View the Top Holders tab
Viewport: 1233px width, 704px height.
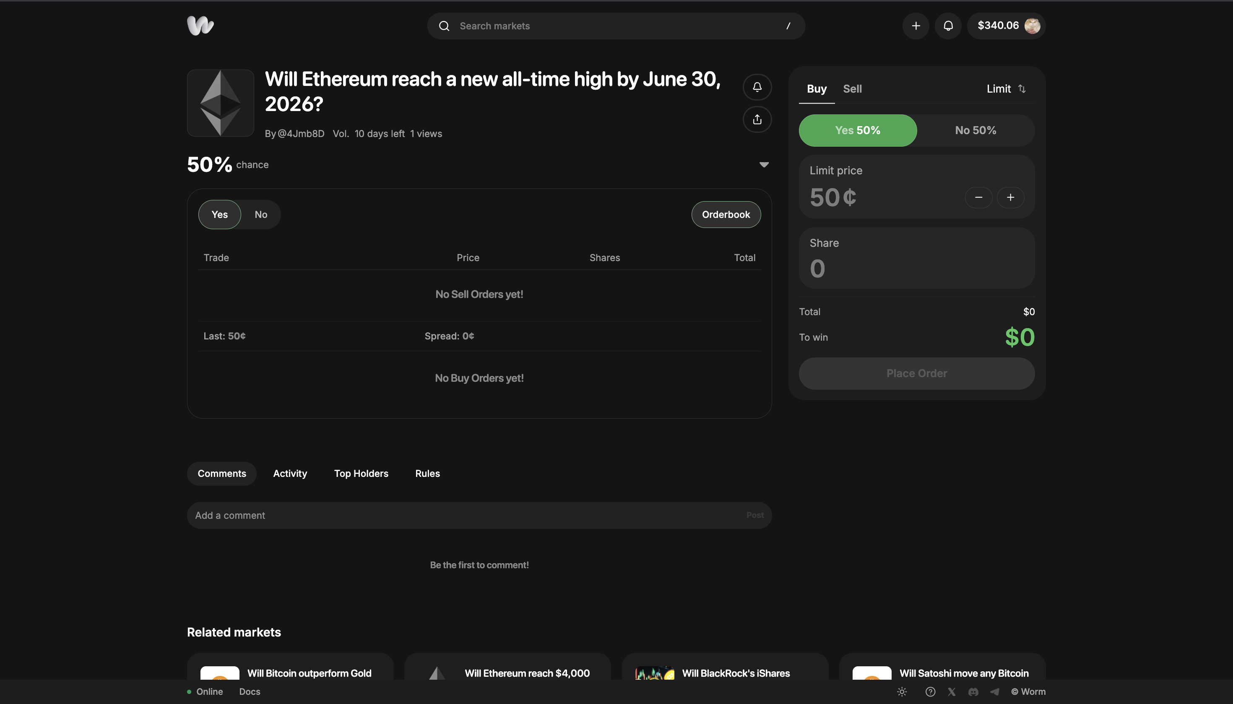361,474
